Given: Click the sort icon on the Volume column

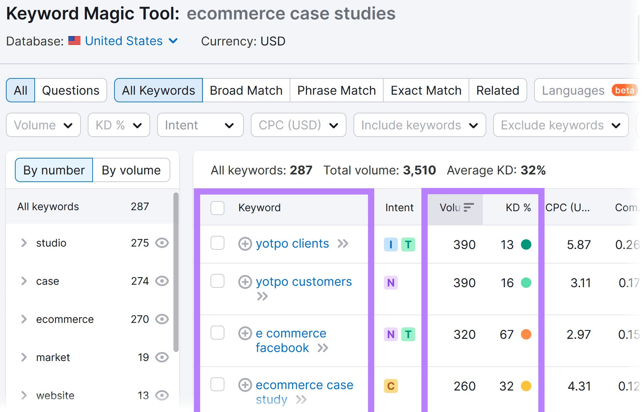Looking at the screenshot, I should (x=468, y=207).
